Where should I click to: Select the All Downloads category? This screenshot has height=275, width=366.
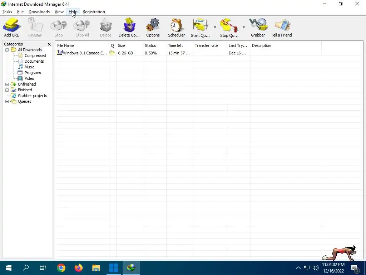(30, 50)
